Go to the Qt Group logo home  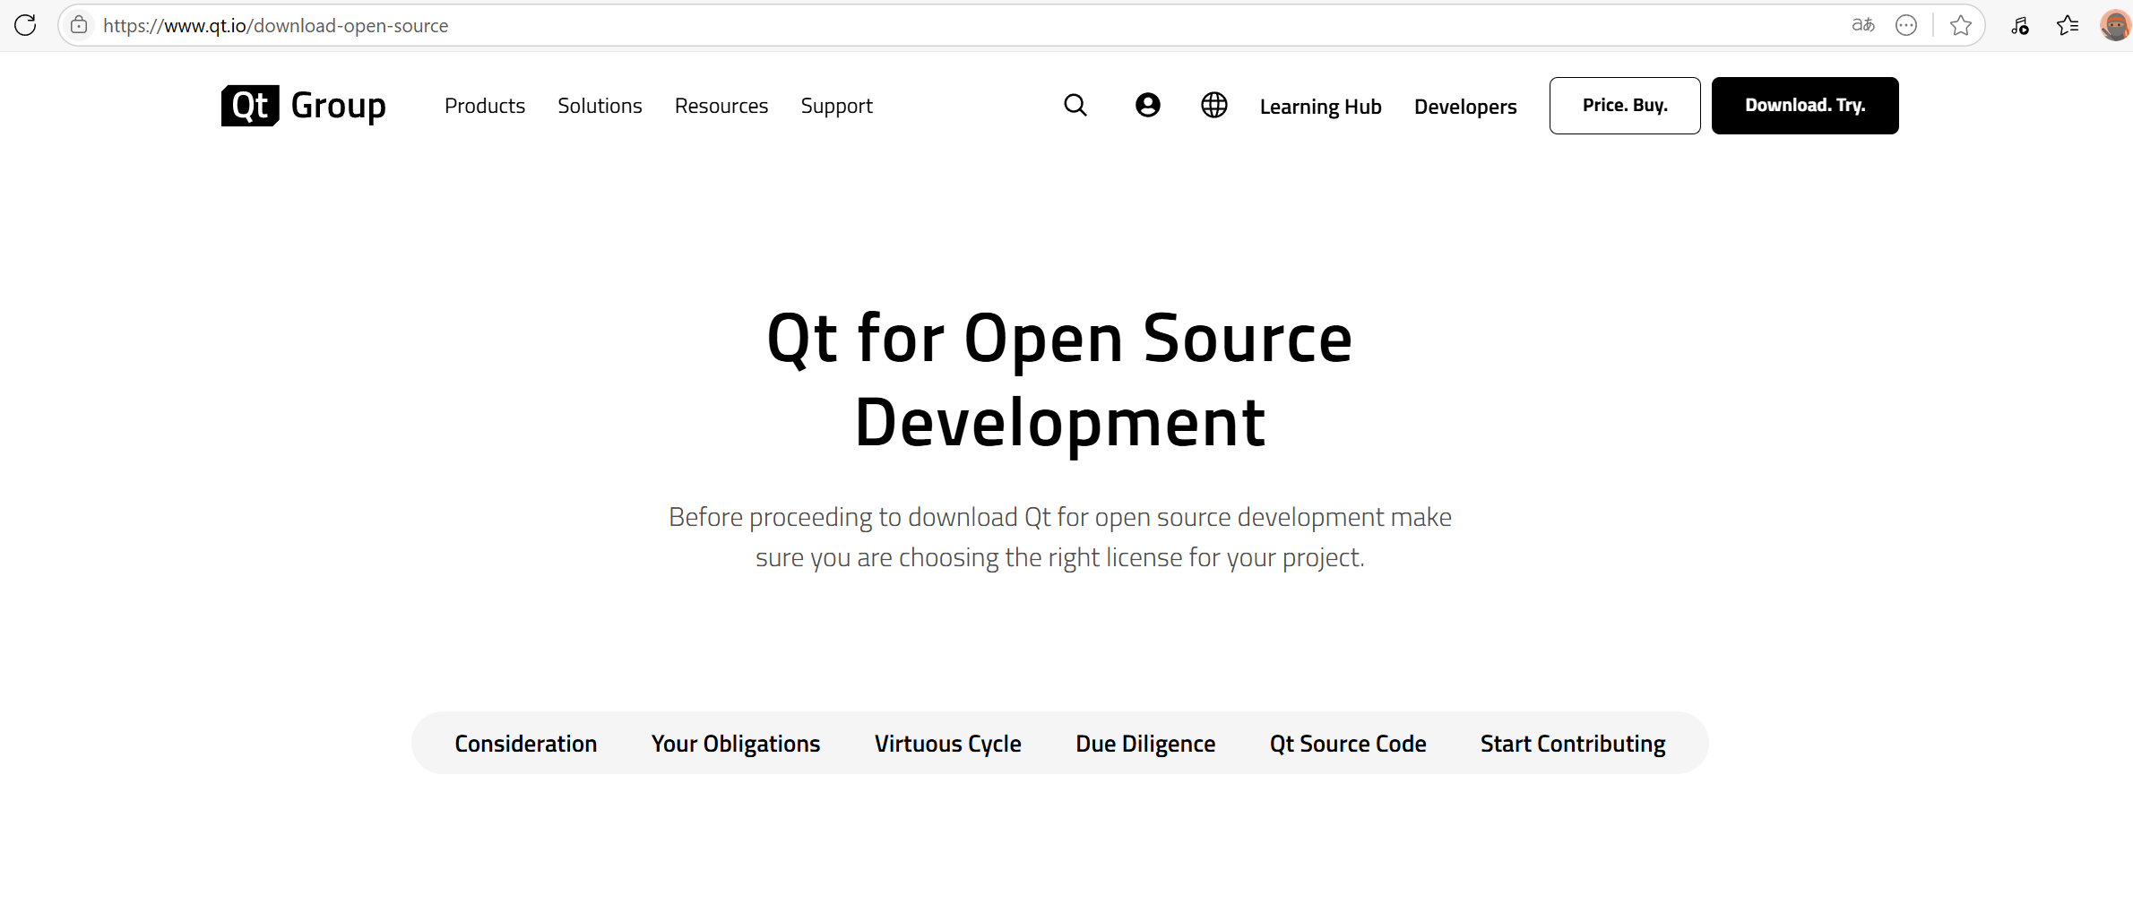pyautogui.click(x=303, y=106)
